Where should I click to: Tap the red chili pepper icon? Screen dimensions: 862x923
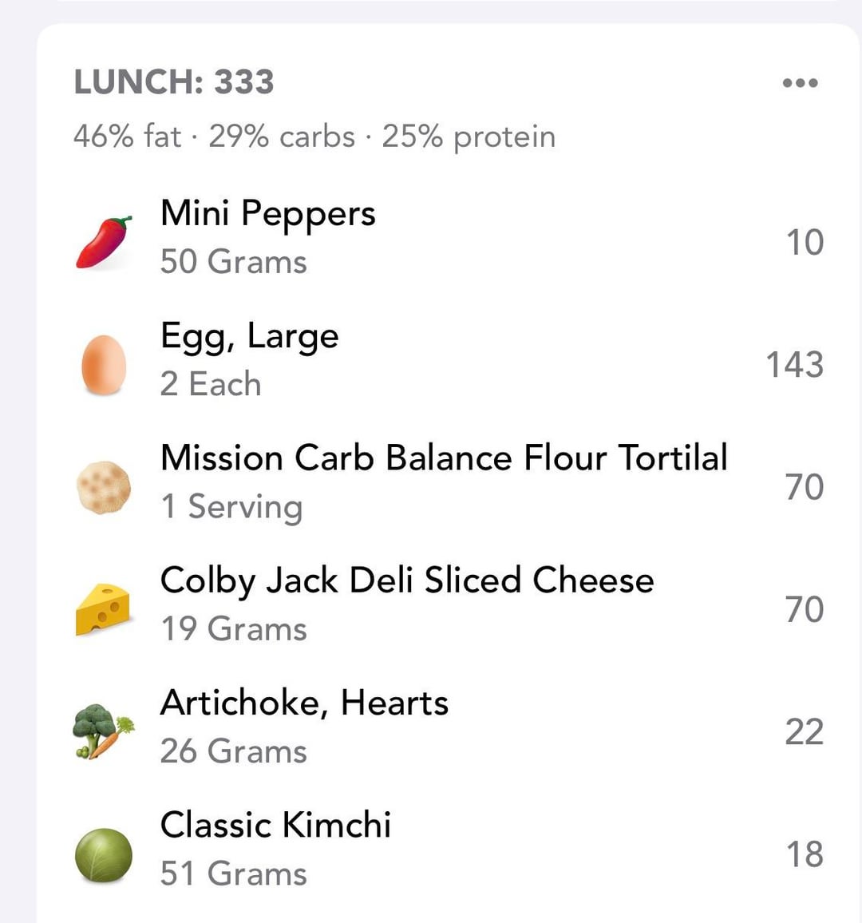point(104,242)
